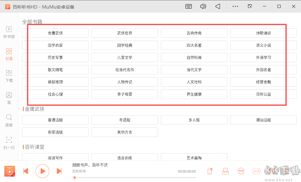Viewport: 301px width, 182px height.
Task: Change playback speed x1.0
Action: pyautogui.click(x=256, y=171)
